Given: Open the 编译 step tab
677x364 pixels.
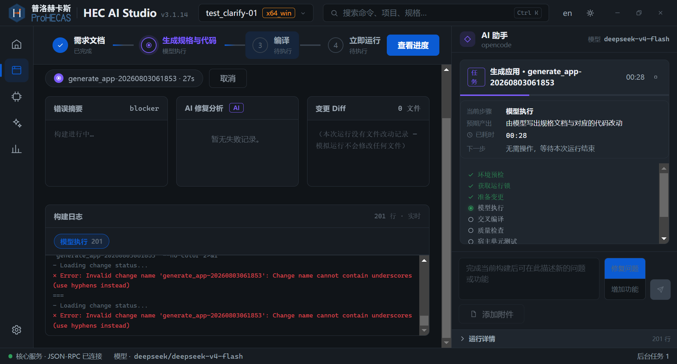Looking at the screenshot, I should (x=272, y=45).
